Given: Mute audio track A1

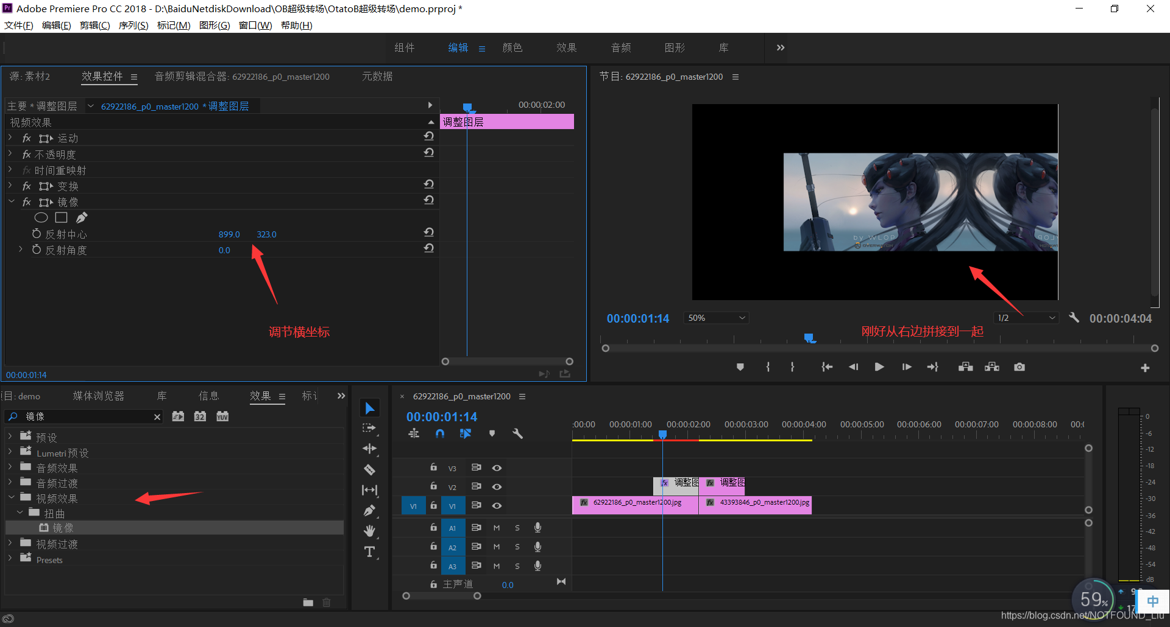Looking at the screenshot, I should point(497,528).
